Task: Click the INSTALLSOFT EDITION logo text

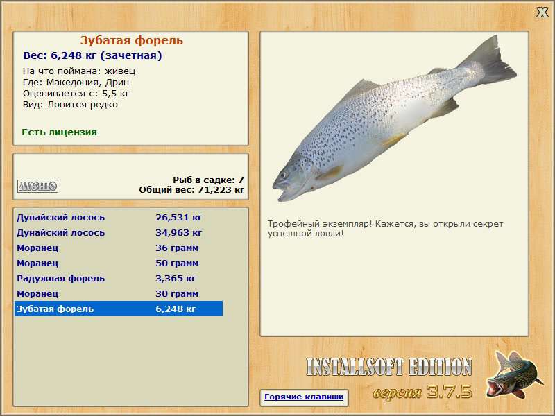Action: [389, 367]
